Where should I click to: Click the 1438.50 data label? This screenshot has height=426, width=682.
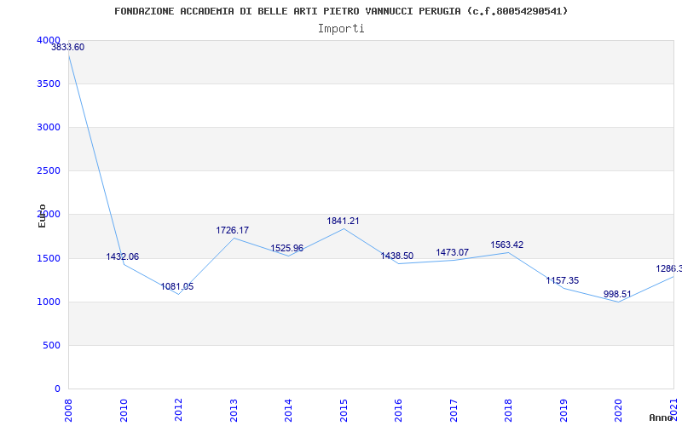tap(397, 256)
